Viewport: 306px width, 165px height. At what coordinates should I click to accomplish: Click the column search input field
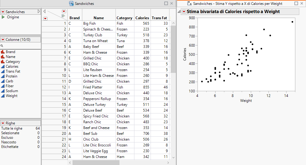[x=22, y=46]
